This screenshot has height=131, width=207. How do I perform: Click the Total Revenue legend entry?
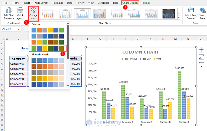coord(129,59)
